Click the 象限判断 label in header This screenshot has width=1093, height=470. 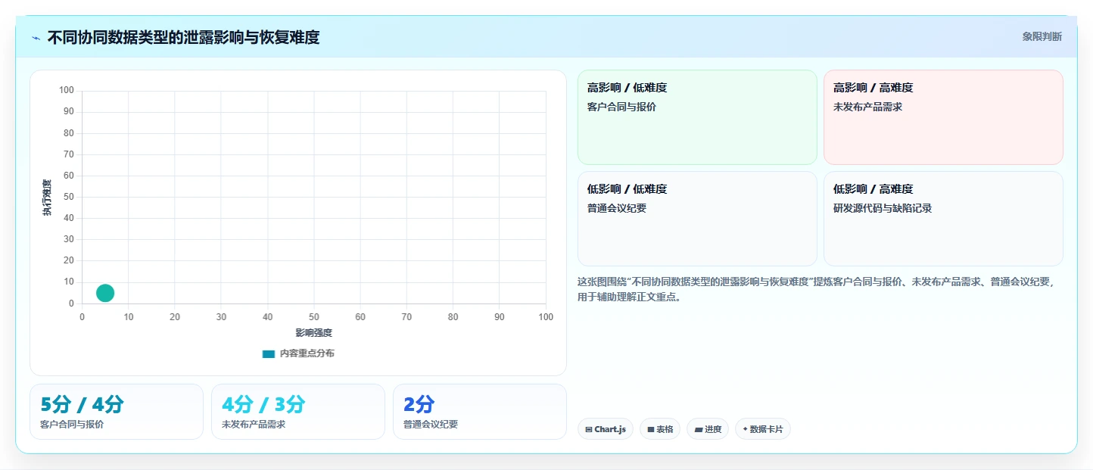point(1042,36)
